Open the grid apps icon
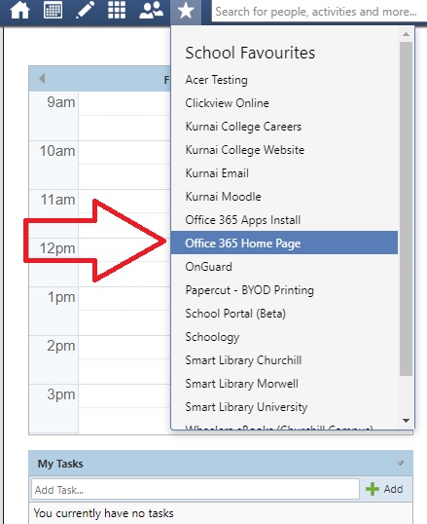The height and width of the screenshot is (524, 427). [117, 10]
